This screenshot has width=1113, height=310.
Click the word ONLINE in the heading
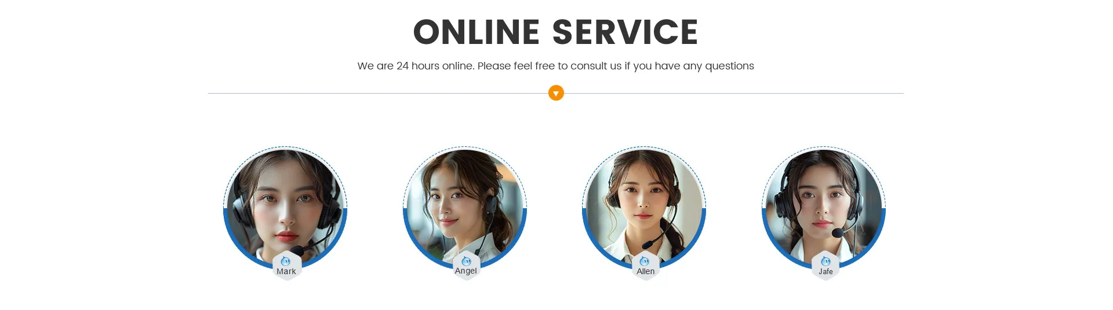477,32
